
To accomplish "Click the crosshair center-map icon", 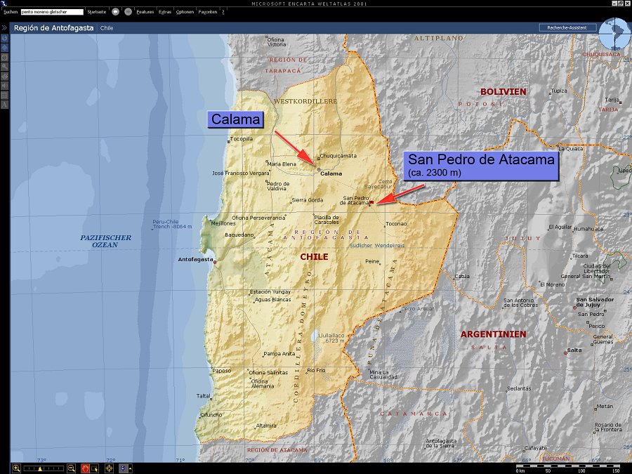I will coord(110,468).
